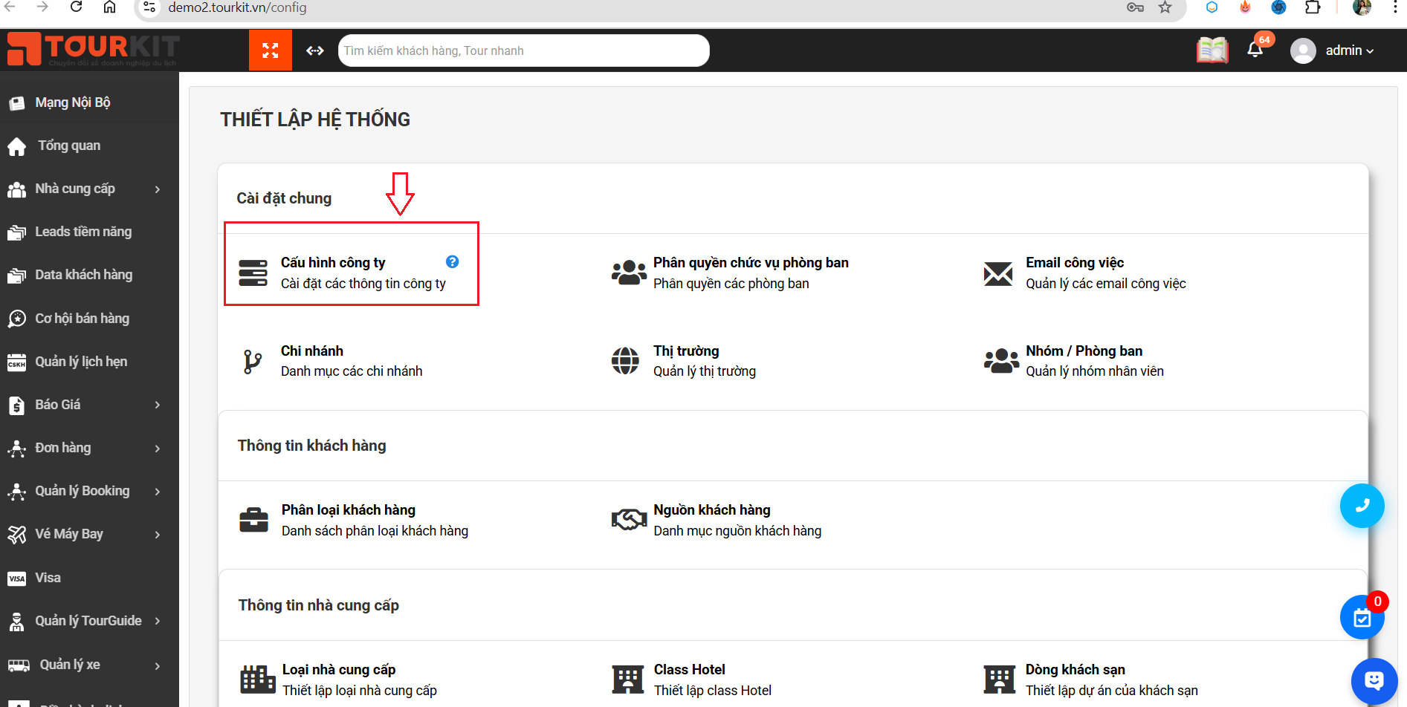Viewport: 1407px width, 707px height.
Task: Open Email công việc settings
Action: (x=1074, y=263)
